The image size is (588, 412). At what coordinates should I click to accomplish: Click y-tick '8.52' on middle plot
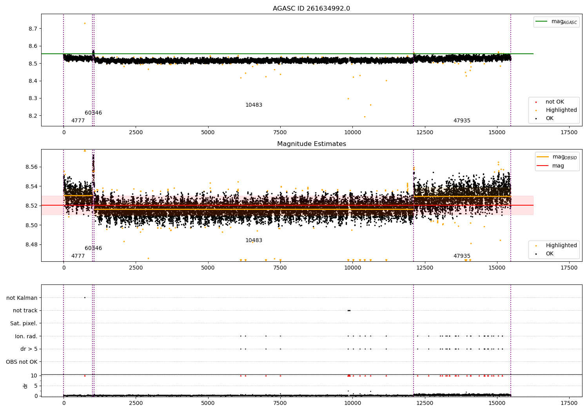(31, 206)
